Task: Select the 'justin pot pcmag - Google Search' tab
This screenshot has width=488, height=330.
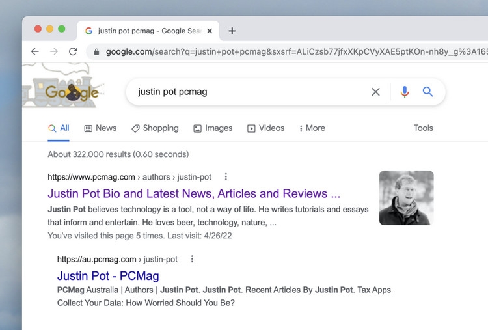Action: point(149,31)
